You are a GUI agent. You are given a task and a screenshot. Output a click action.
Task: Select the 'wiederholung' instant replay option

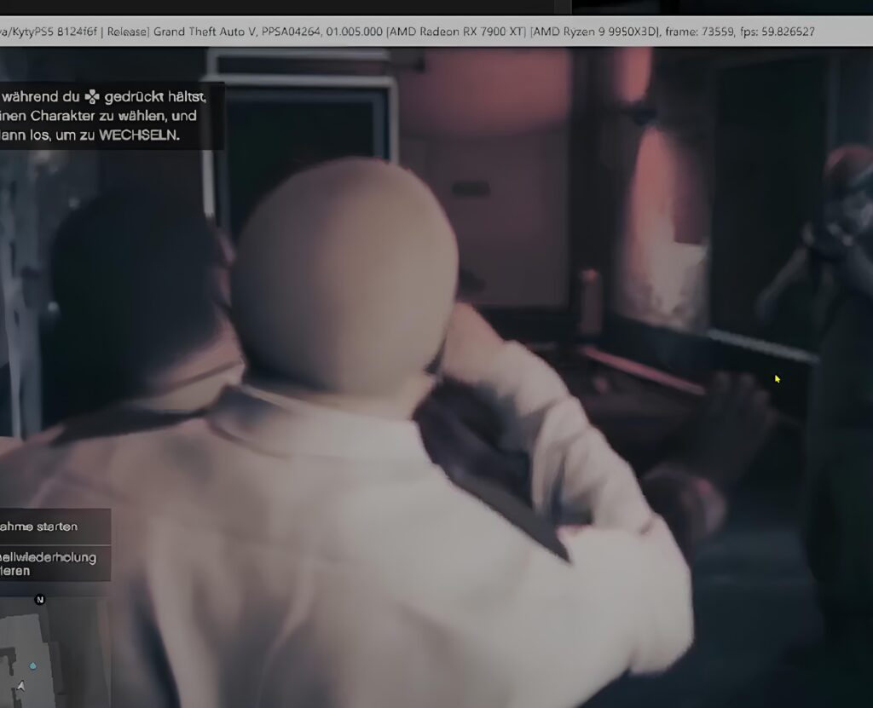tap(55, 563)
